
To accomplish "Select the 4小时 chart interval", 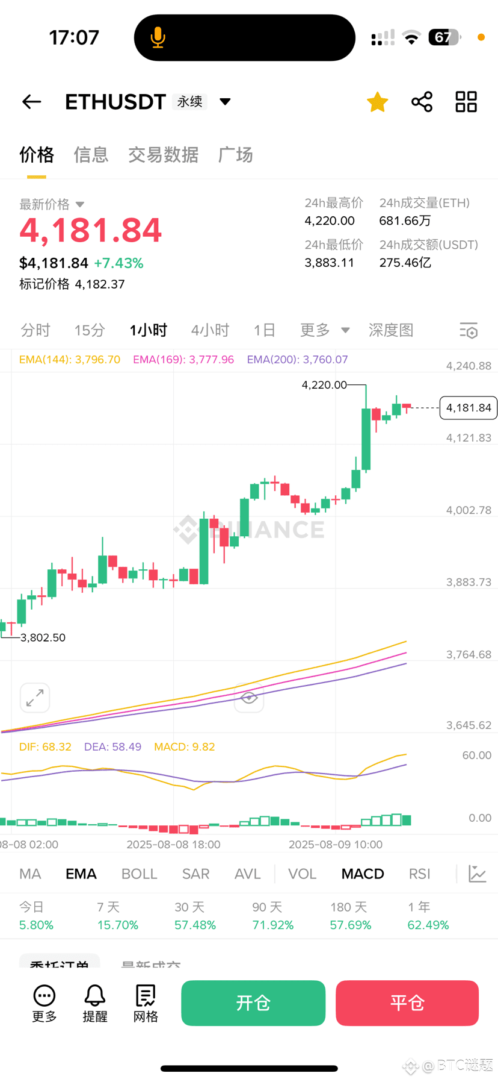I will 210,330.
